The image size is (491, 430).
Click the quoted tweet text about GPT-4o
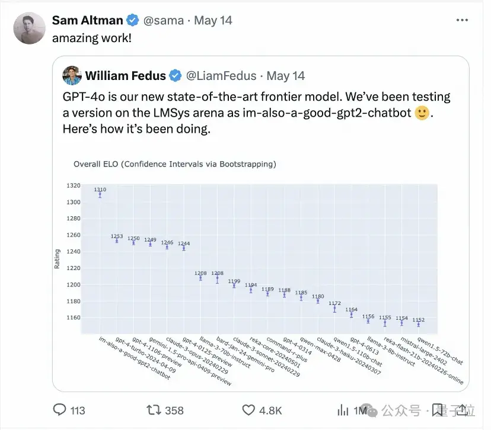[256, 113]
